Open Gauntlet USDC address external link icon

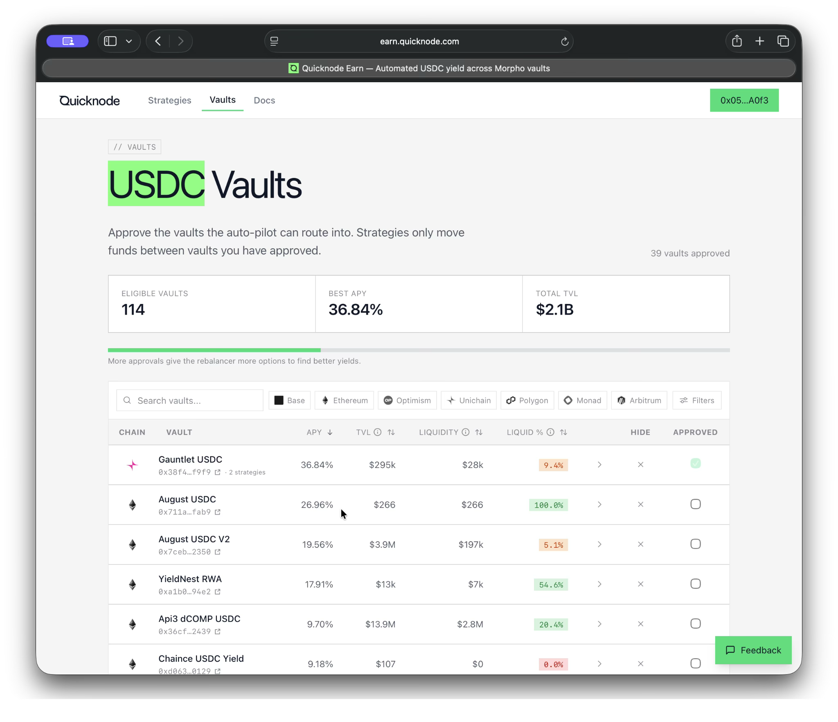(x=217, y=472)
